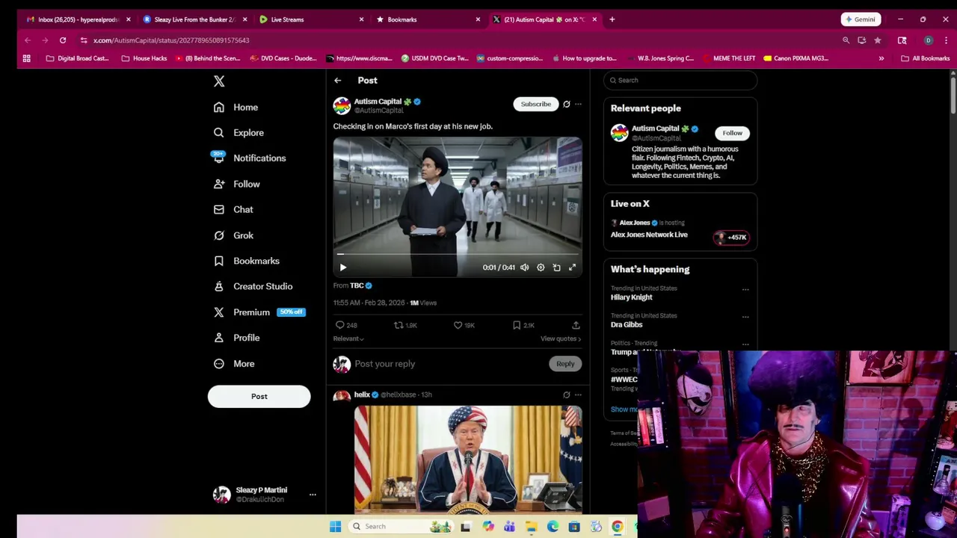The image size is (957, 538).
Task: Subscribe to Autism Capital
Action: [536, 104]
